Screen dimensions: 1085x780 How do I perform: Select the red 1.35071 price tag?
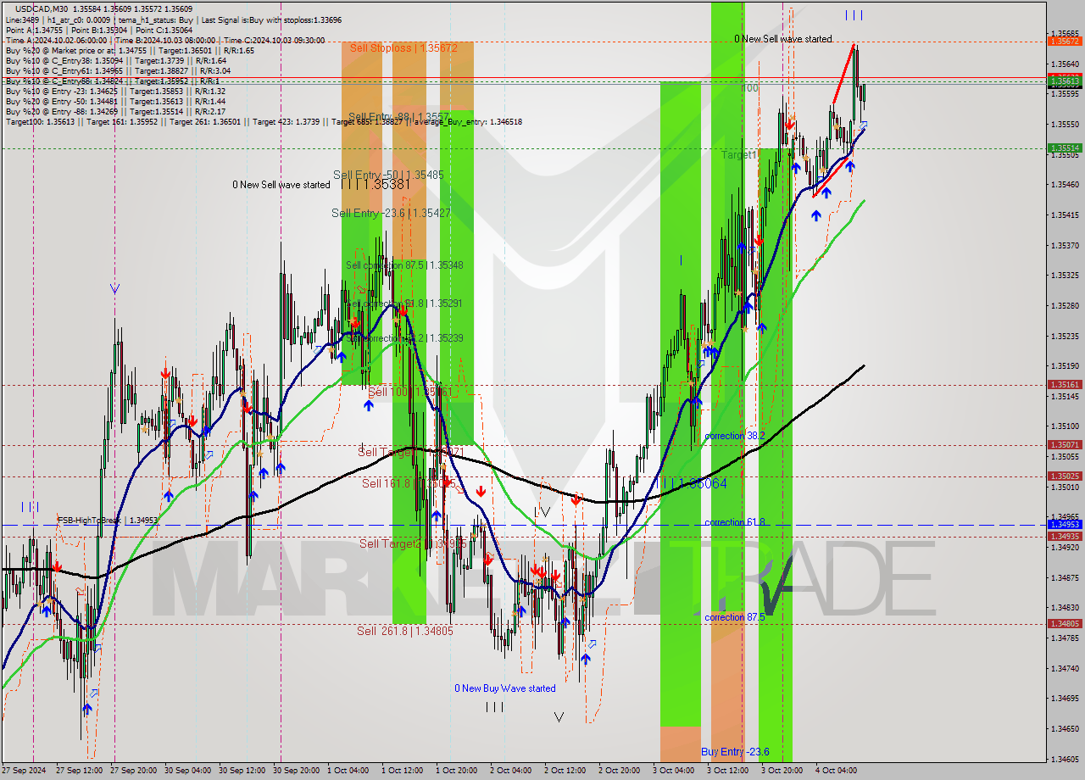point(1065,444)
